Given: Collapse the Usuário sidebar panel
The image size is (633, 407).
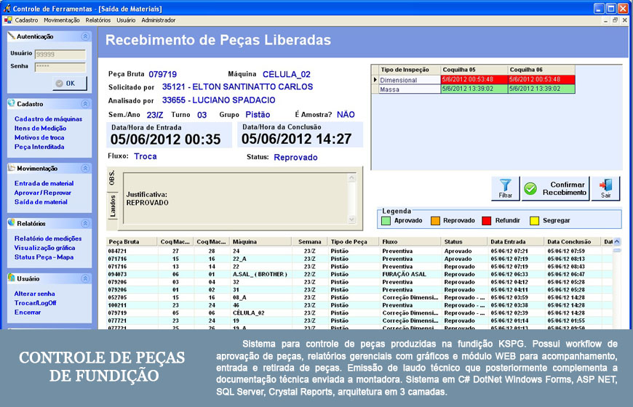Looking at the screenshot, I should (x=85, y=278).
